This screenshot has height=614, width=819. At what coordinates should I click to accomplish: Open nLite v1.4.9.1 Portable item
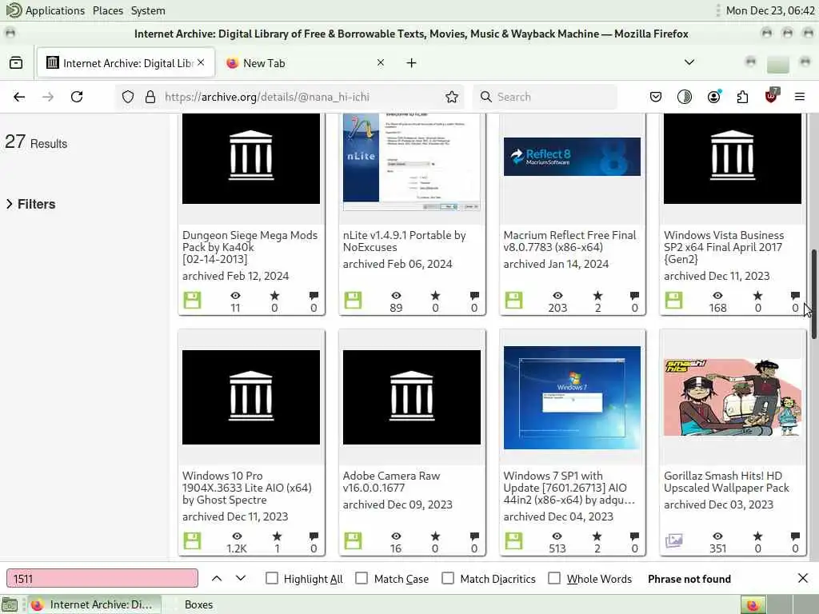pyautogui.click(x=404, y=241)
